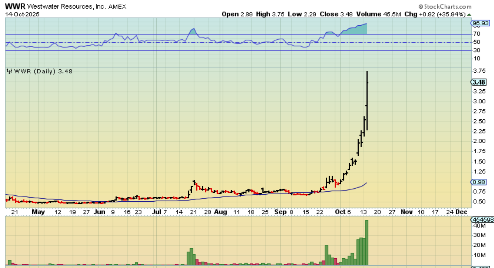Click the 1.75 label on the price axis
Screen dimensions: 494x268
click(479, 151)
